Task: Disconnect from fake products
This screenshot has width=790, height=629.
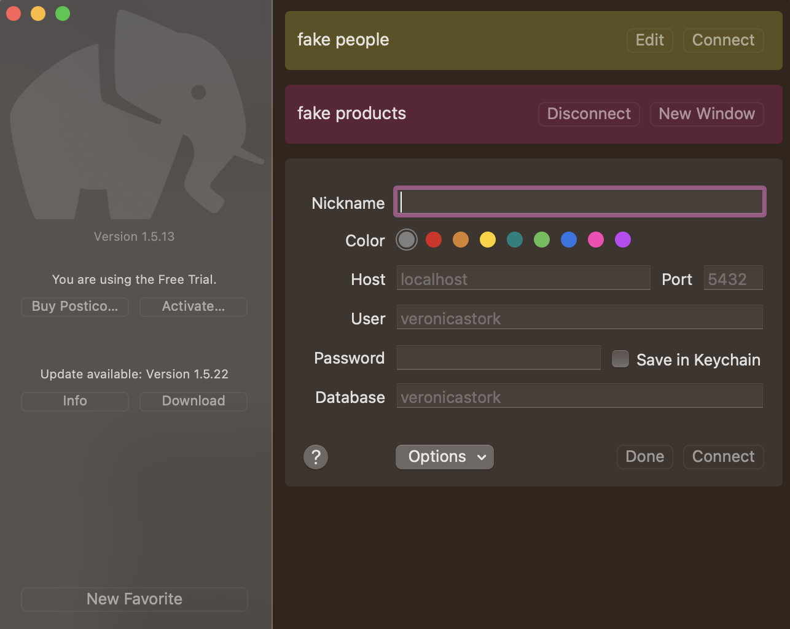Action: pos(589,114)
